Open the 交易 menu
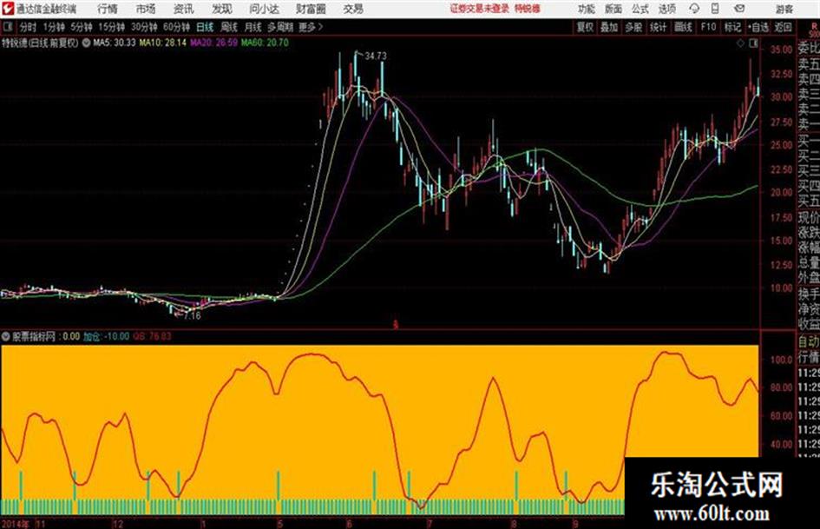This screenshot has width=820, height=529. click(353, 9)
